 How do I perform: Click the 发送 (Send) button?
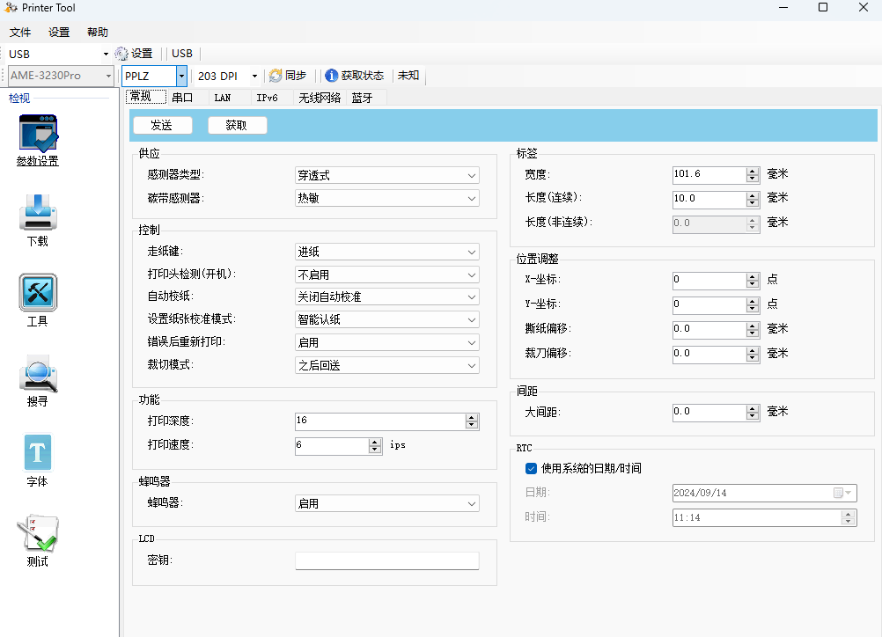tap(163, 124)
